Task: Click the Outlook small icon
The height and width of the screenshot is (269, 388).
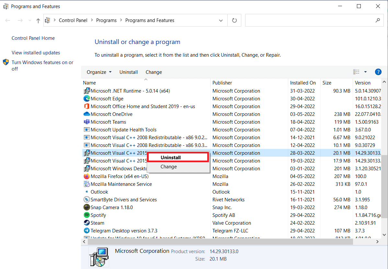Action: pos(86,192)
